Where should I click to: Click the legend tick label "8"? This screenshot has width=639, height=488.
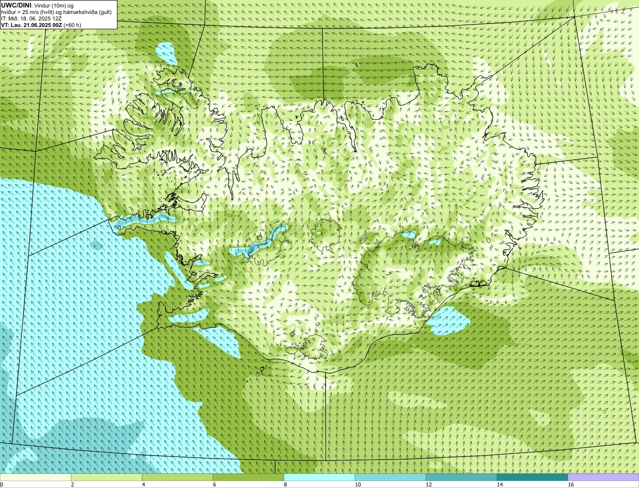coord(286,485)
